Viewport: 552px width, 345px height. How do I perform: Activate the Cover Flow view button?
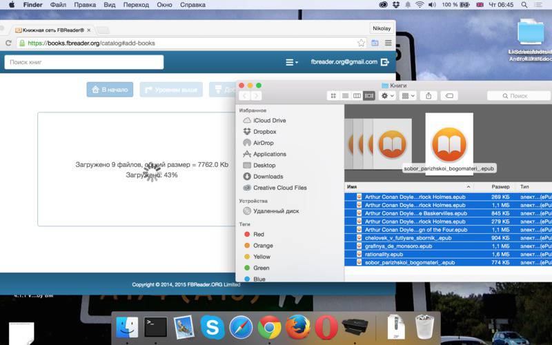(x=368, y=96)
